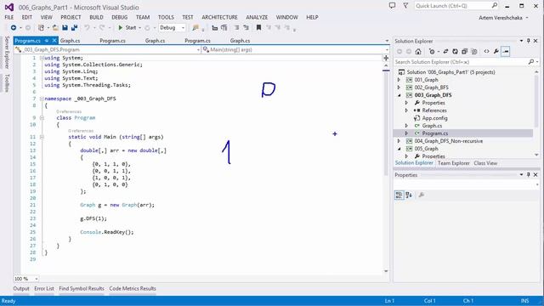Expand the 002_Graph_BFS project node
This screenshot has height=306, width=544.
click(399, 88)
